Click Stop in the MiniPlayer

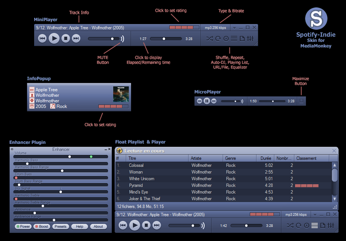pyautogui.click(x=66, y=38)
